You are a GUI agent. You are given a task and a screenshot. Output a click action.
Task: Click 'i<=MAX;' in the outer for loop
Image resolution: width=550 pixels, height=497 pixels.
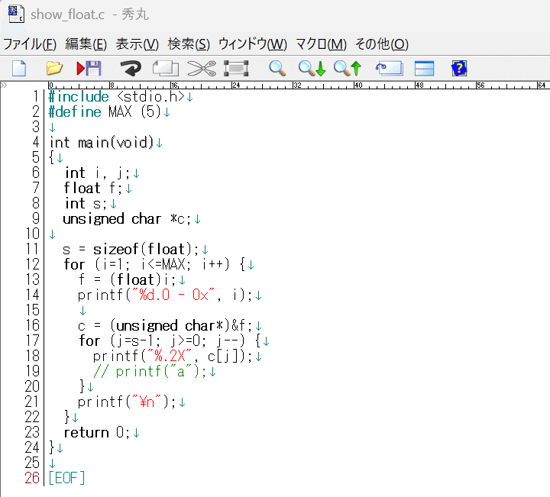pyautogui.click(x=166, y=264)
